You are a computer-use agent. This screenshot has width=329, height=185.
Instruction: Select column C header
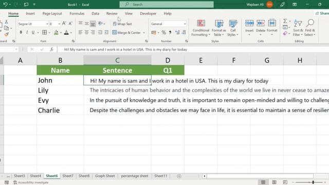click(x=117, y=61)
